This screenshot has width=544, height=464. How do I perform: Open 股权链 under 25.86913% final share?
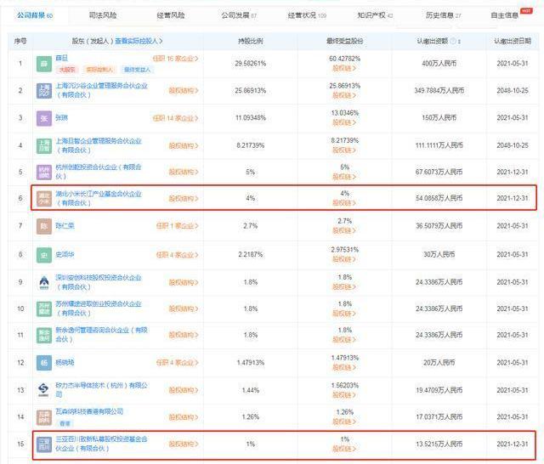tap(344, 95)
